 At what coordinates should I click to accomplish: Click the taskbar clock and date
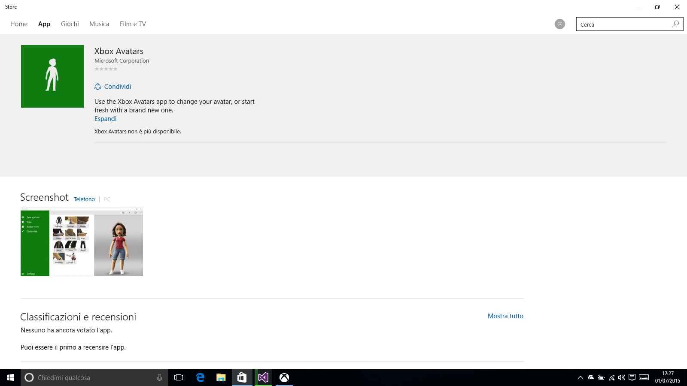pos(668,377)
